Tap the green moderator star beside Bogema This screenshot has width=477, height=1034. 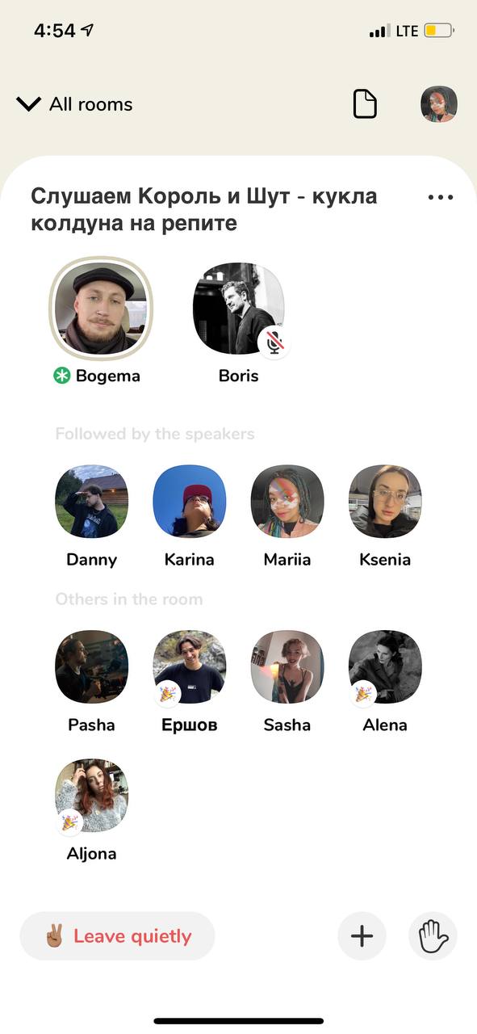[x=62, y=376]
